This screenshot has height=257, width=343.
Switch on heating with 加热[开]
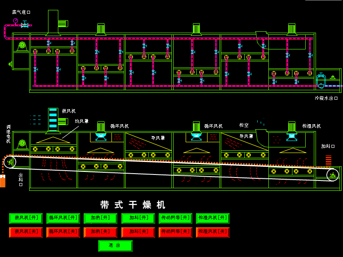click(100, 218)
